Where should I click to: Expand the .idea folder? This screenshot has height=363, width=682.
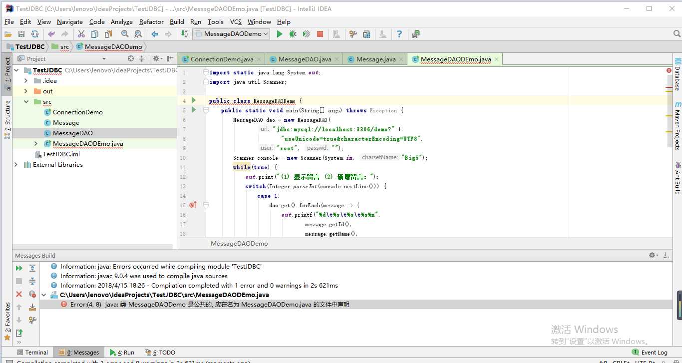pyautogui.click(x=26, y=80)
